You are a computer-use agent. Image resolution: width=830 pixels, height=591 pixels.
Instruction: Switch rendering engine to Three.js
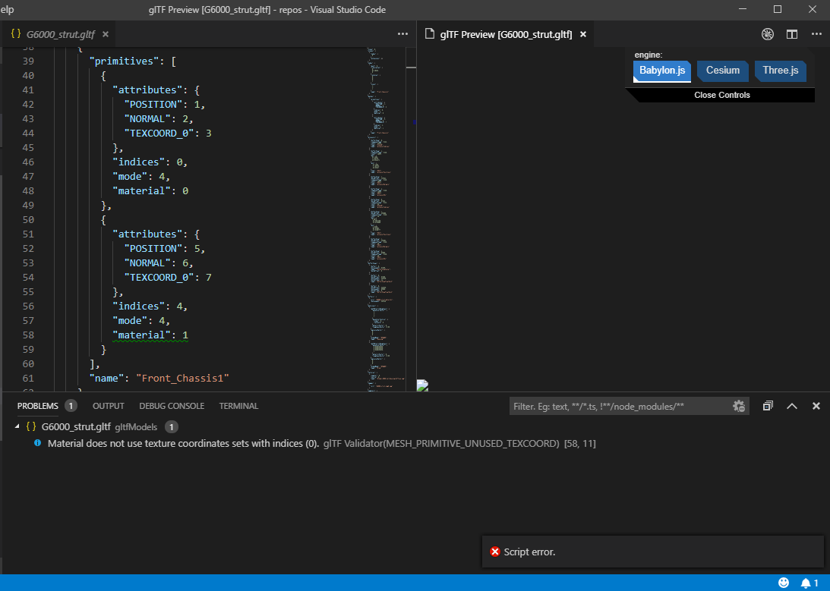click(780, 71)
